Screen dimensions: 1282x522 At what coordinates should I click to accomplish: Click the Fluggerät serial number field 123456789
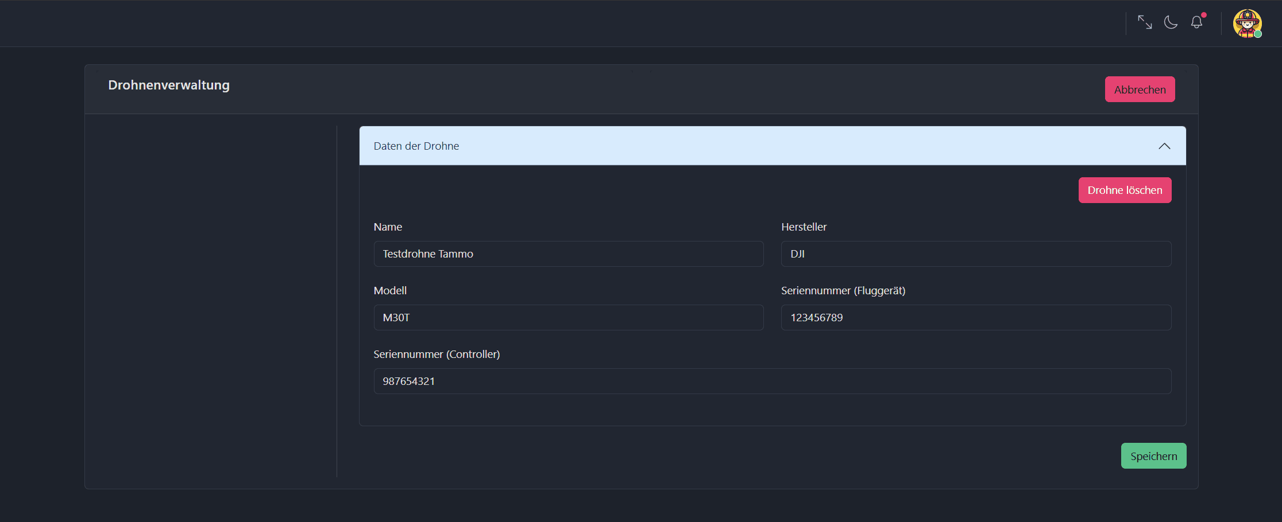tap(975, 318)
